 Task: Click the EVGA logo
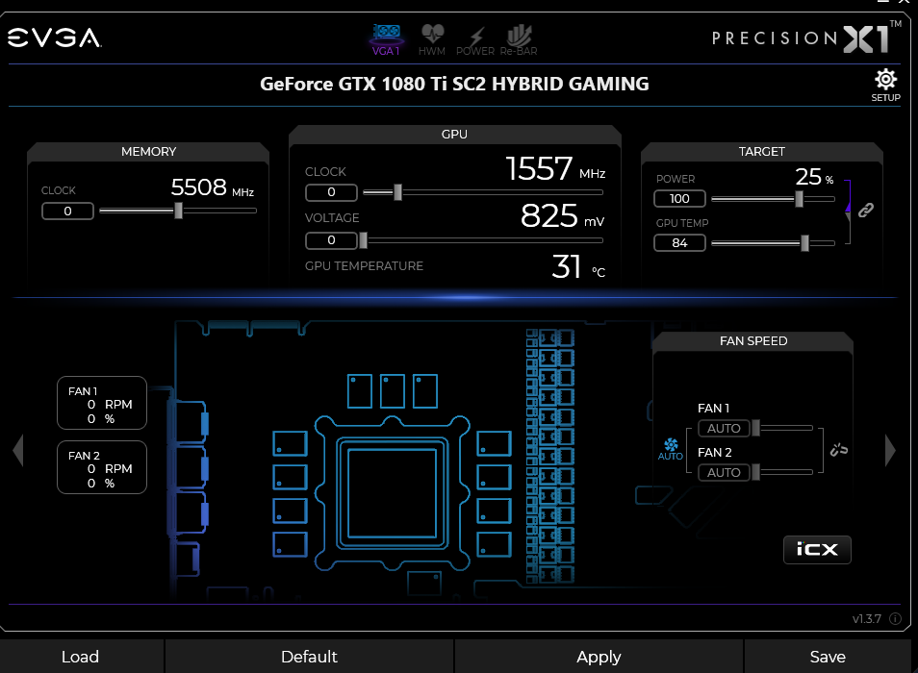(55, 38)
